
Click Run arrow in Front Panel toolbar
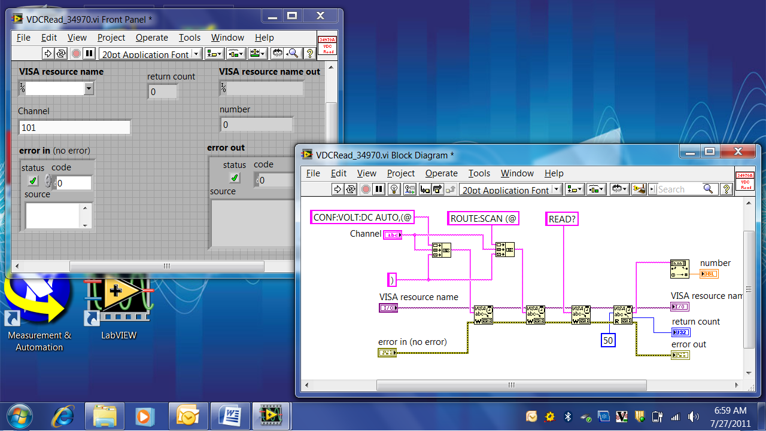[x=48, y=53]
